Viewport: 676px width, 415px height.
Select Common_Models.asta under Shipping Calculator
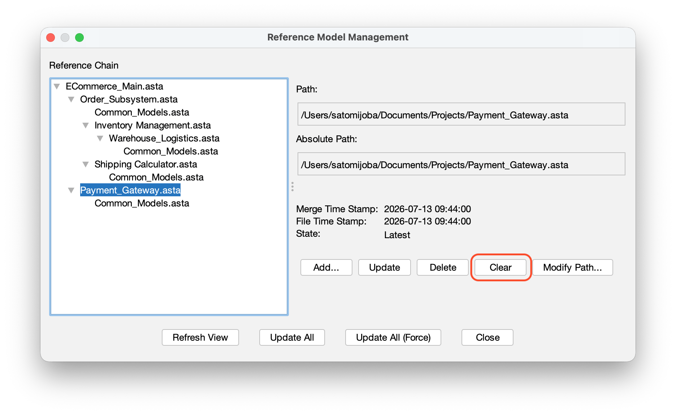click(156, 178)
